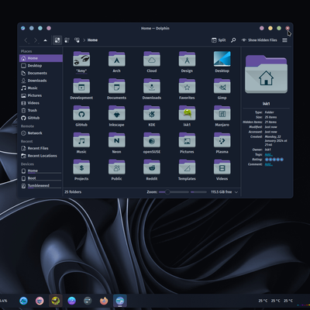Select the Manjaro folder
The height and width of the screenshot is (310, 310).
[222, 115]
